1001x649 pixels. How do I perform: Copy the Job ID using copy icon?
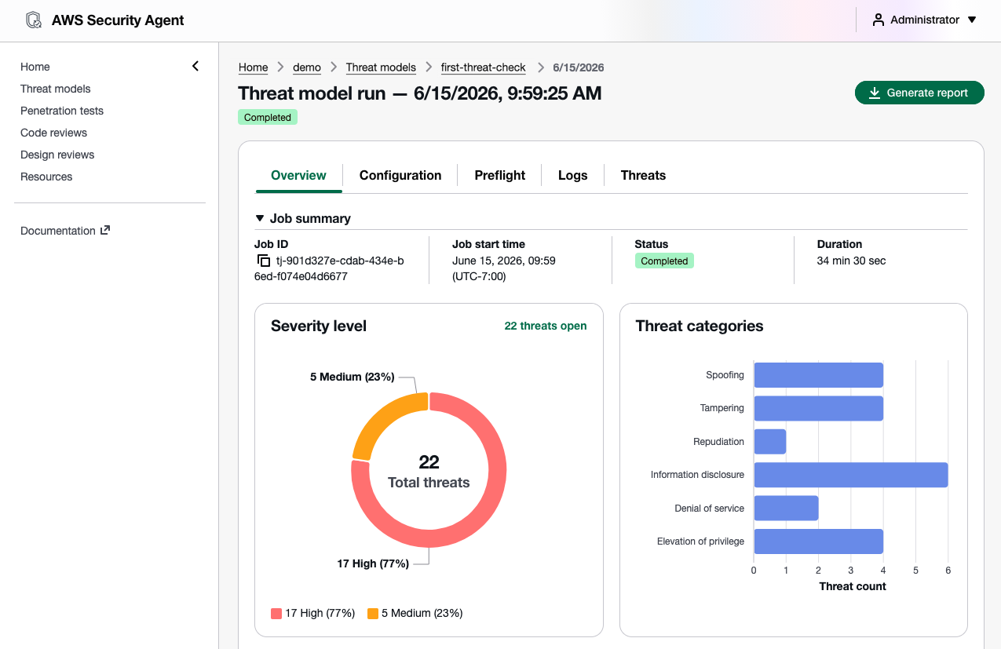(x=264, y=261)
